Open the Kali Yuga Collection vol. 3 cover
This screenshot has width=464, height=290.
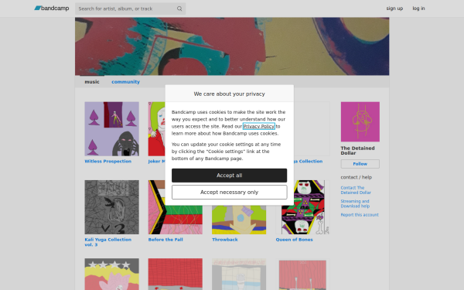tap(112, 207)
